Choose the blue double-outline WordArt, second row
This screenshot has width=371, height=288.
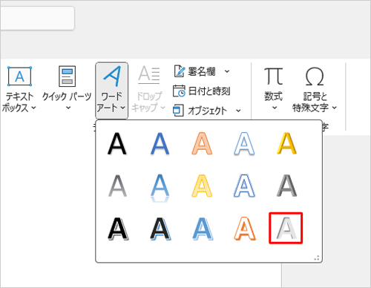pyautogui.click(x=244, y=186)
